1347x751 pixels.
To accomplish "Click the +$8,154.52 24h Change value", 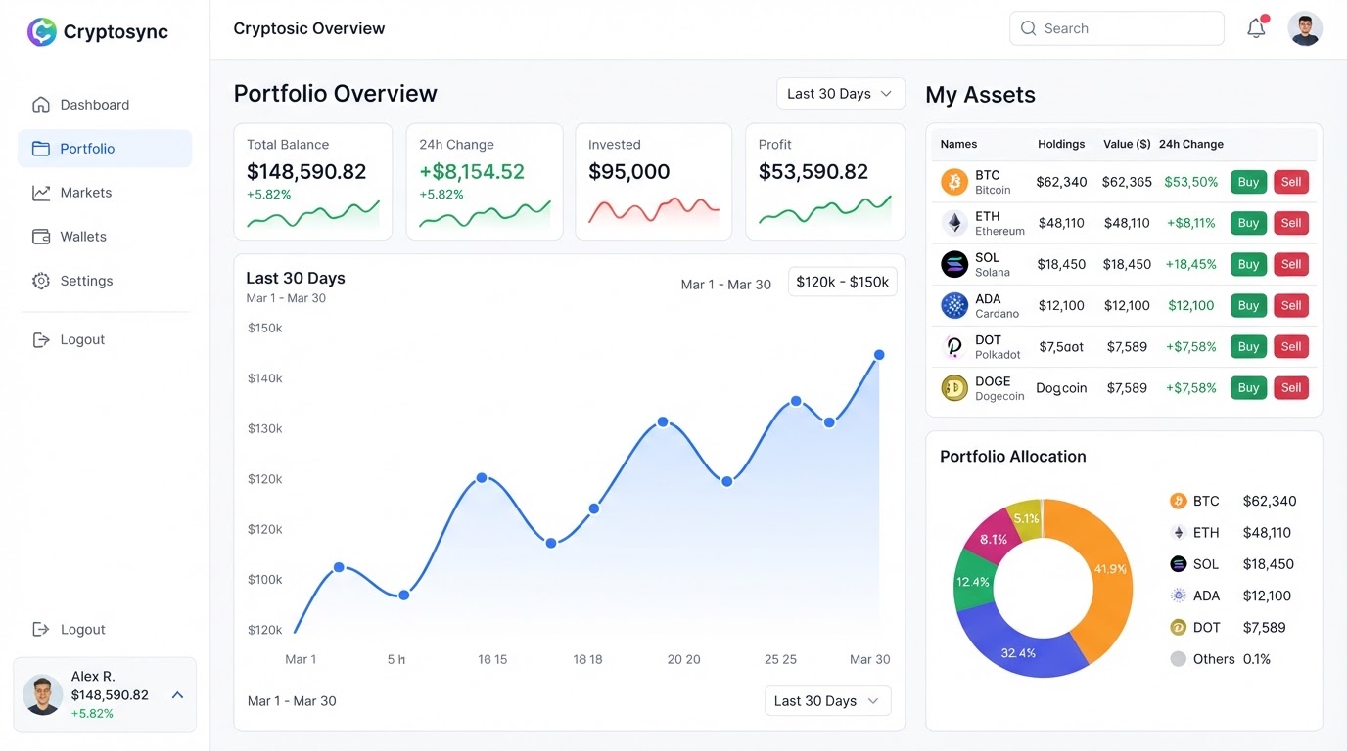I will pyautogui.click(x=472, y=172).
